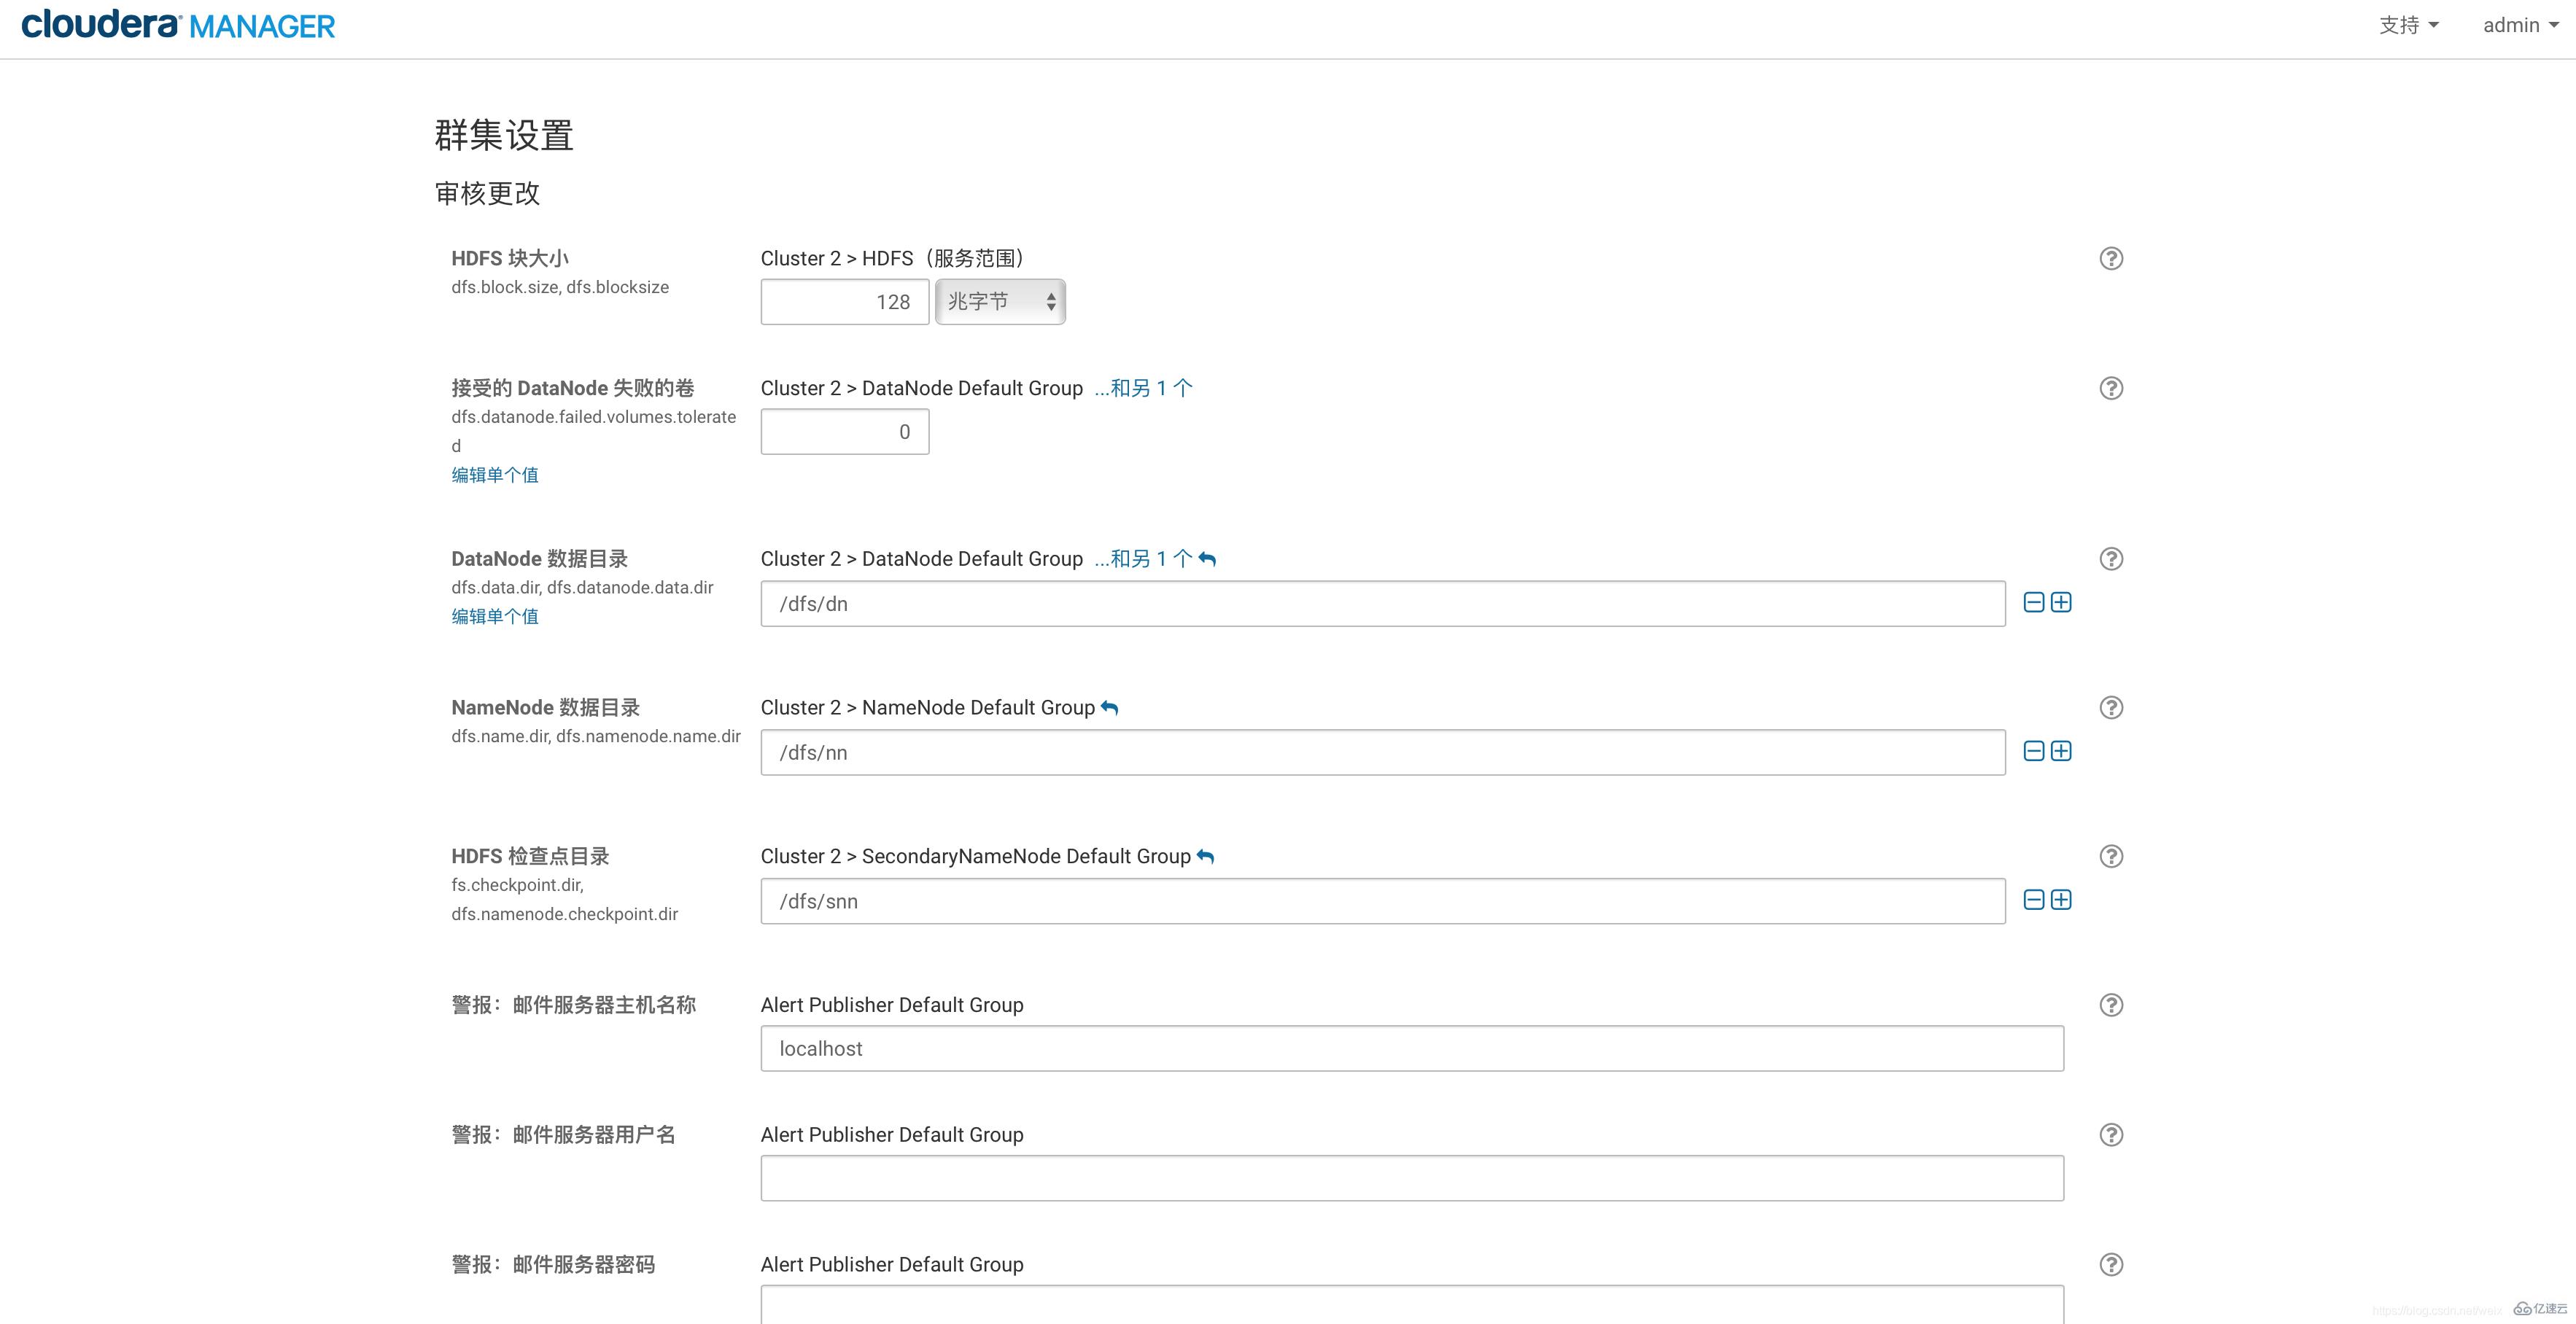Add a DataNode data directory with plus icon
2576x1324 pixels.
click(2061, 602)
